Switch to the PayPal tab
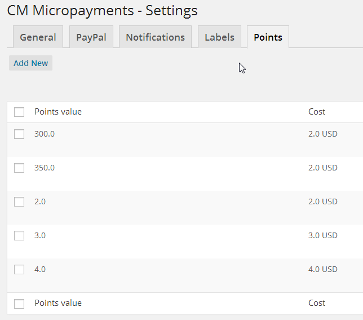363x320 pixels. click(x=91, y=37)
